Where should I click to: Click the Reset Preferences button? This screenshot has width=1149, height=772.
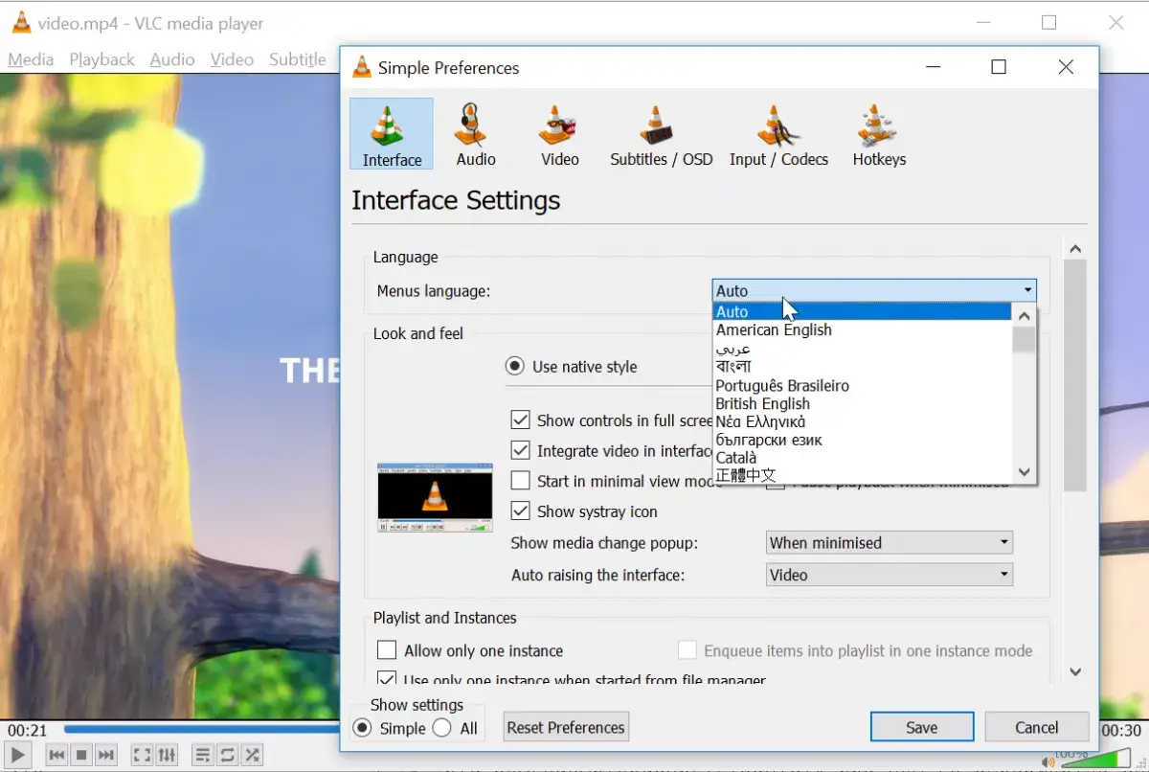click(566, 727)
